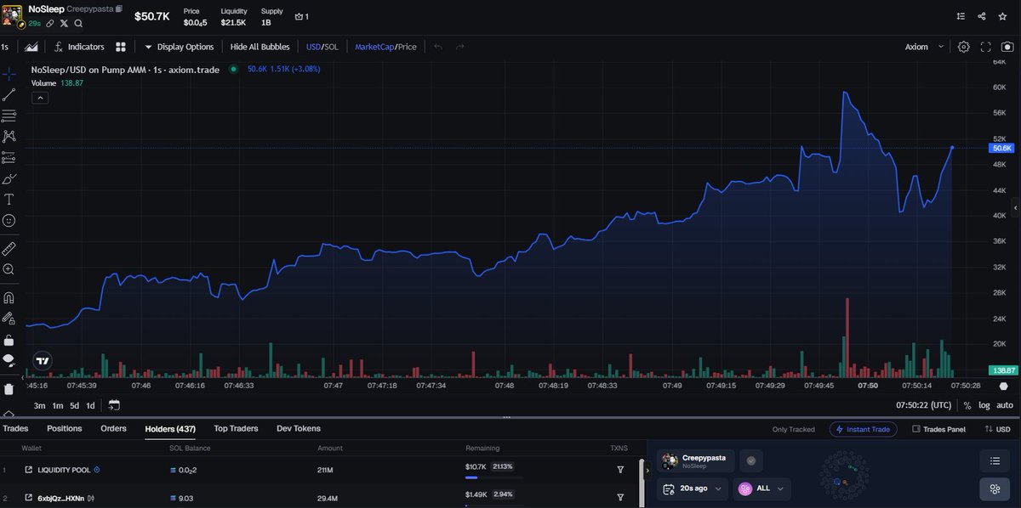Image resolution: width=1021 pixels, height=508 pixels.
Task: Open the emoji icons tool
Action: pos(9,220)
